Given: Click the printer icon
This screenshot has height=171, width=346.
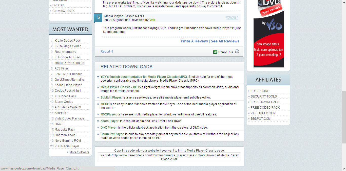Looking at the screenshot, I should [x=237, y=51].
